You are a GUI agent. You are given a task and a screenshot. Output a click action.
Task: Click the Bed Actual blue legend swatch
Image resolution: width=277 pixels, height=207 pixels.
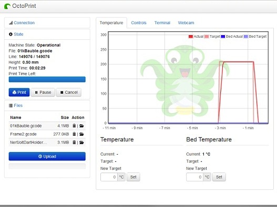223,37
